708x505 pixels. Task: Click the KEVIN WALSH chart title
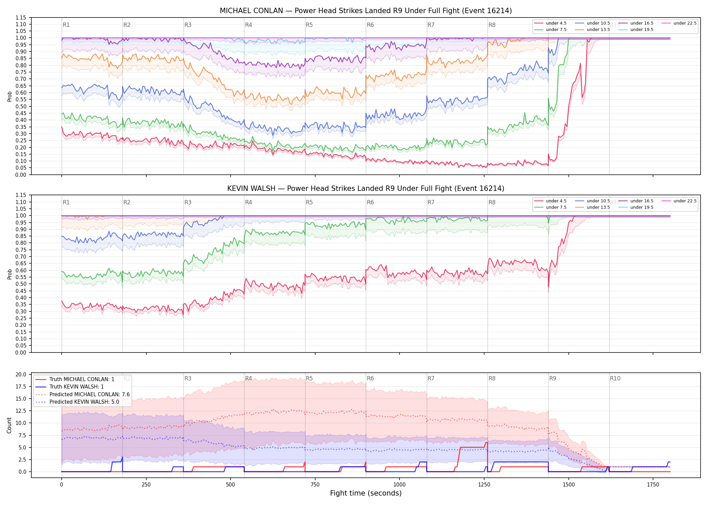coord(366,189)
